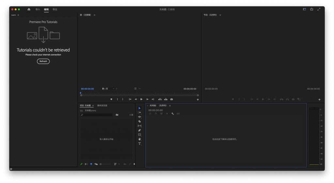
Task: Click Lift button in program monitor
Action: (x=281, y=99)
